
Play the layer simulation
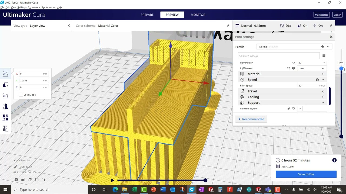point(112,180)
